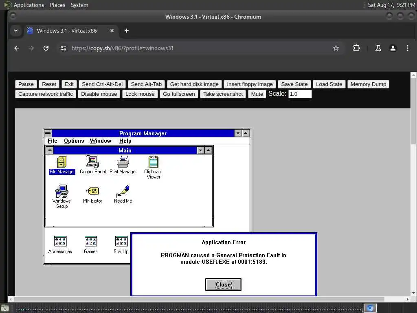Maximize the Main group window arrow
This screenshot has width=417, height=313.
[x=208, y=150]
